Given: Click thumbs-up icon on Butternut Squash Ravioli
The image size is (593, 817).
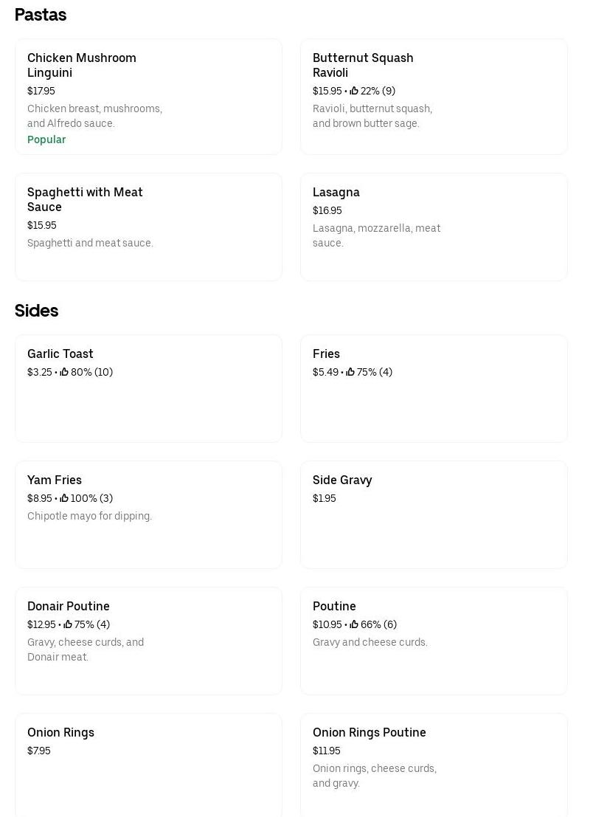Looking at the screenshot, I should pyautogui.click(x=354, y=91).
